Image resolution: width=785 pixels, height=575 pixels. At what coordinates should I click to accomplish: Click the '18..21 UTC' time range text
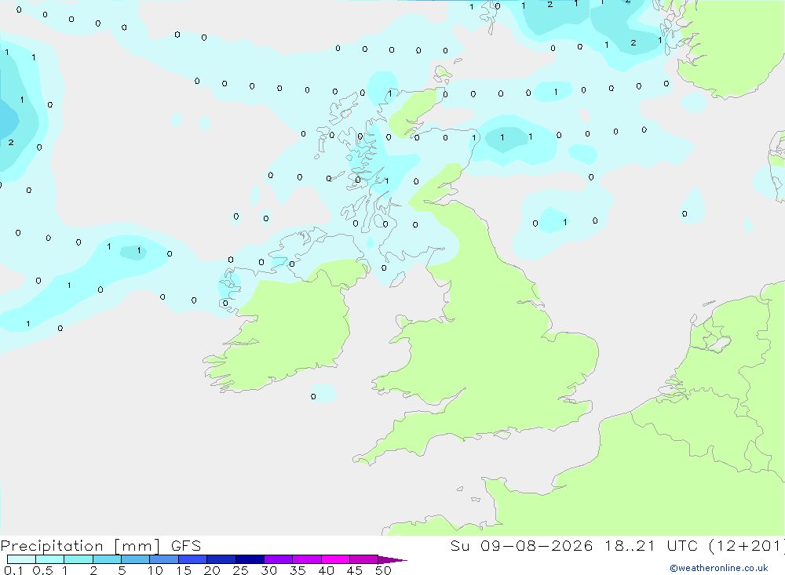(651, 545)
